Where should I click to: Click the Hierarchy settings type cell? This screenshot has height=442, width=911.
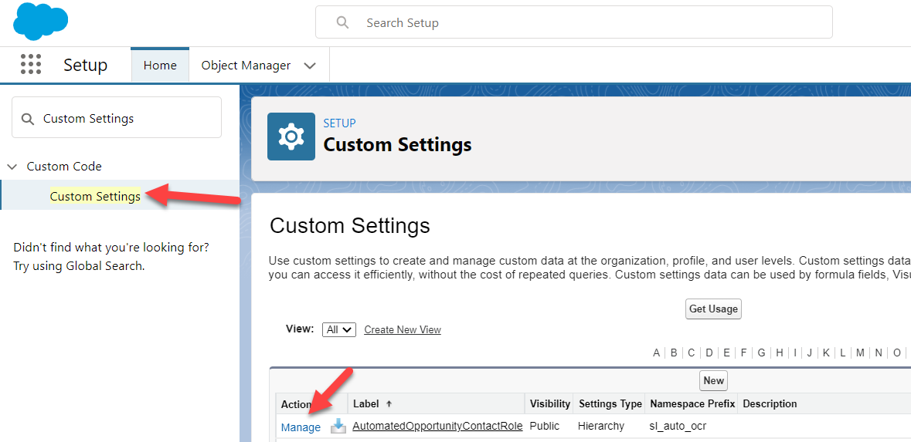(600, 427)
